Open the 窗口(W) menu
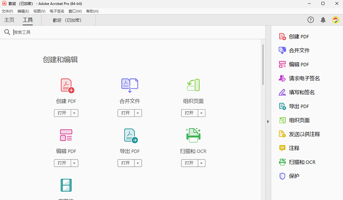343x200 pixels. pyautogui.click(x=75, y=11)
